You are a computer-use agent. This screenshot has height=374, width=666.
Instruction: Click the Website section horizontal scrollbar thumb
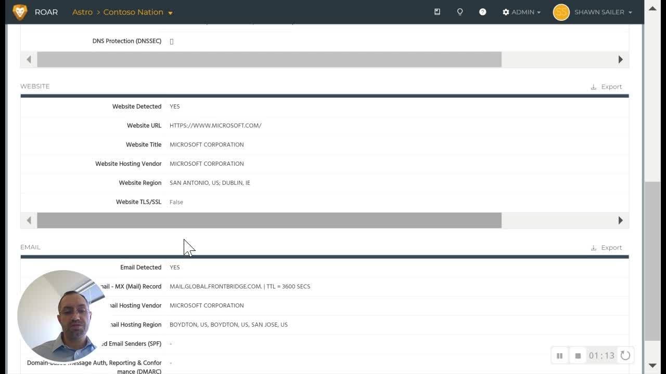click(269, 220)
